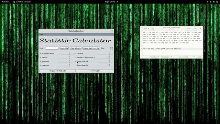Click the power icon in top bar
The height and width of the screenshot is (124, 220).
(217, 2)
